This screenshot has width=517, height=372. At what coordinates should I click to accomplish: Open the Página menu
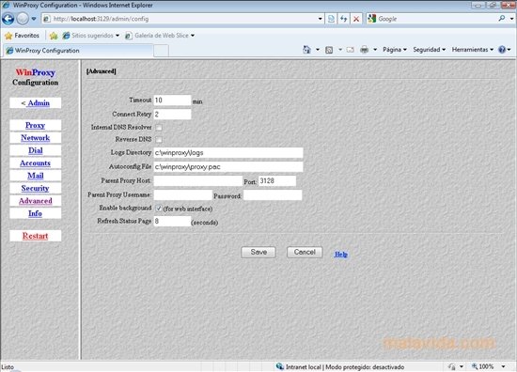pyautogui.click(x=395, y=50)
